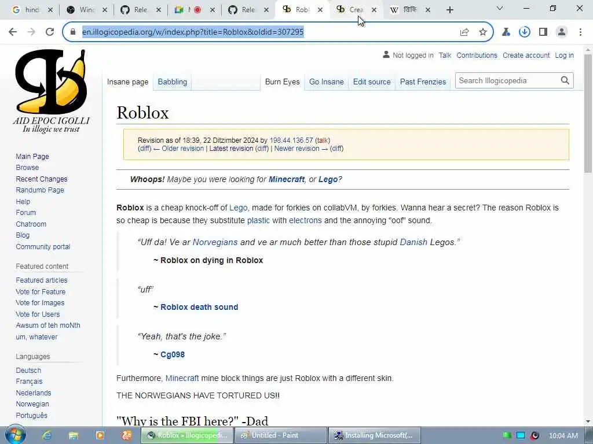Select the Burn Eyes tab

point(282,82)
